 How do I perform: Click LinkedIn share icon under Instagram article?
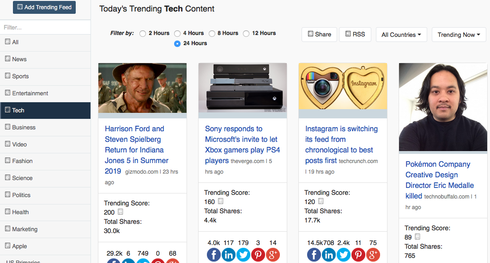click(x=329, y=255)
